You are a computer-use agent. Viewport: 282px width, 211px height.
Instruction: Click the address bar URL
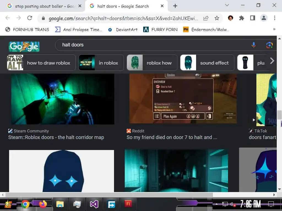pos(123,18)
